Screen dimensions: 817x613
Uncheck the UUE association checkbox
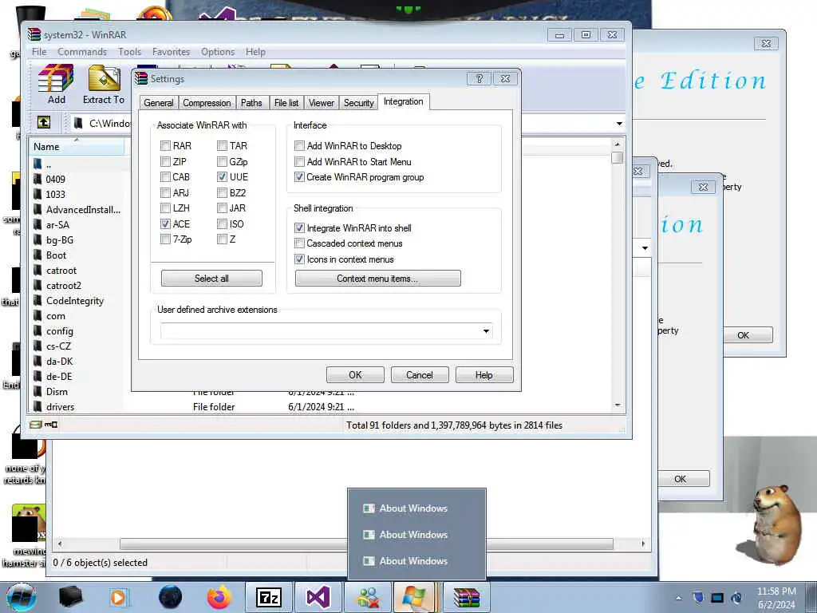[222, 176]
